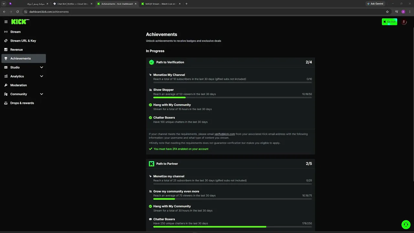
Task: Click the browser address bar
Action: click(205, 12)
